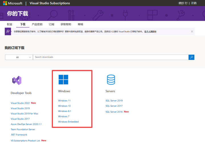
Task: Open the .NET Framework link
Action: point(19,135)
